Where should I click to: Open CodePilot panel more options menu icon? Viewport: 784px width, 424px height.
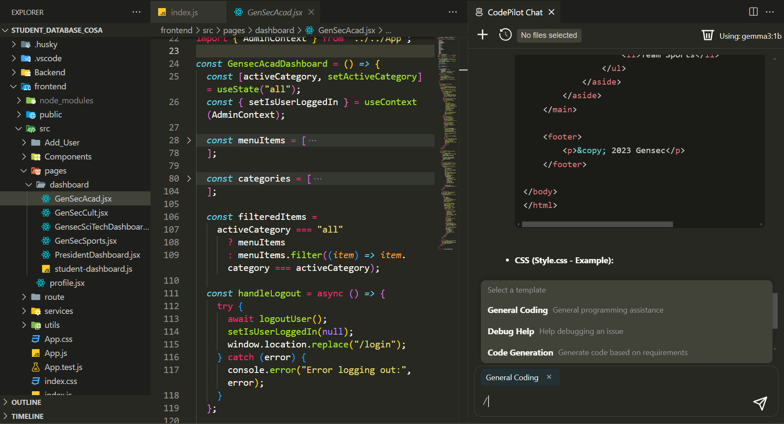(x=771, y=12)
